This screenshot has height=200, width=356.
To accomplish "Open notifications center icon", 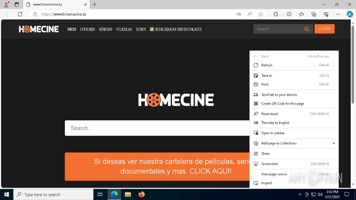I will pos(347,194).
